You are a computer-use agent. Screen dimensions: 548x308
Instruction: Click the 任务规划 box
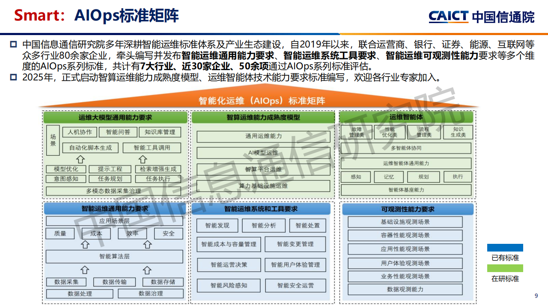[x=110, y=179]
